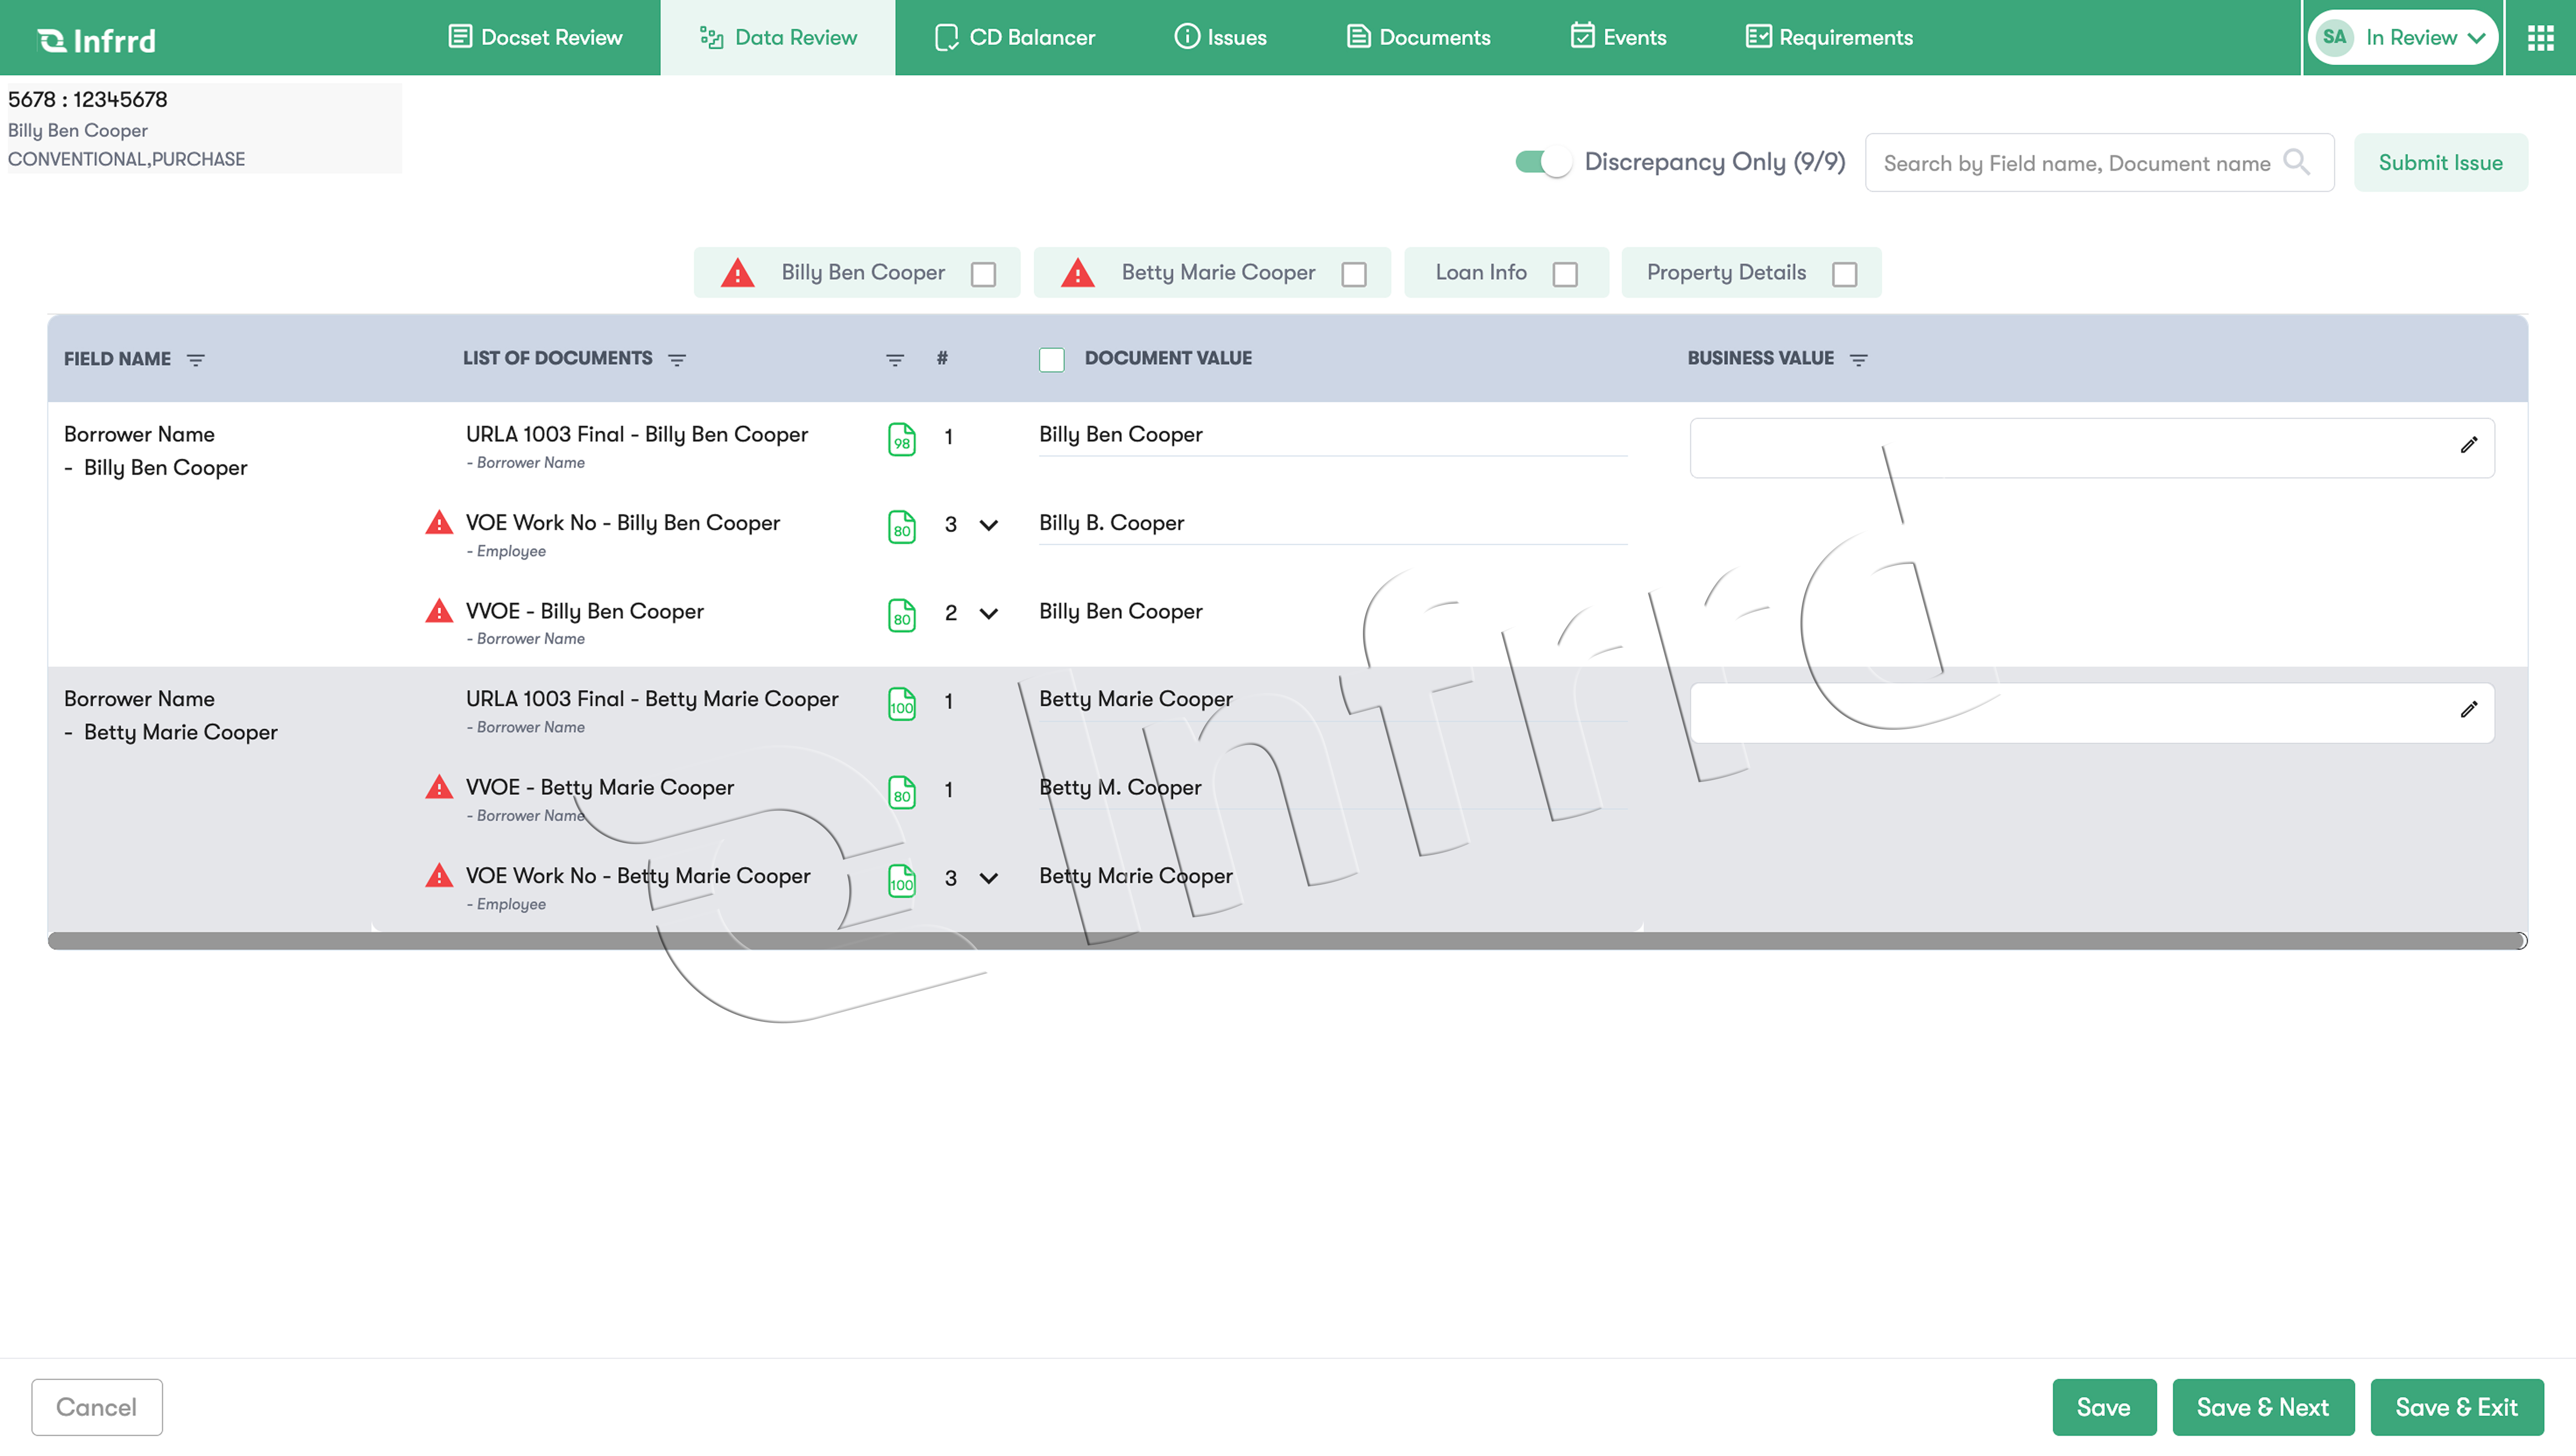Viewport: 2576px width, 1456px height.
Task: Open document icon for URLA 1003 Betty Marie
Action: 902,703
